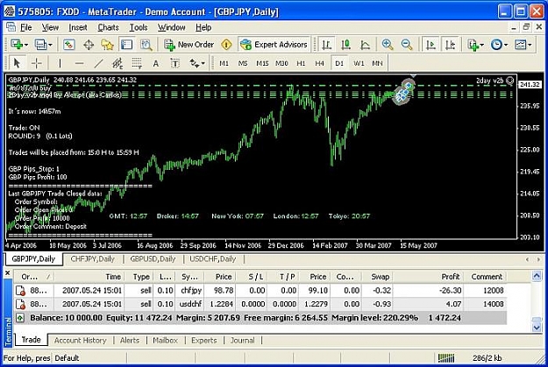This screenshot has height=367, width=548.
Task: Open the Data Window crosshair-target icon
Action: pos(89,45)
